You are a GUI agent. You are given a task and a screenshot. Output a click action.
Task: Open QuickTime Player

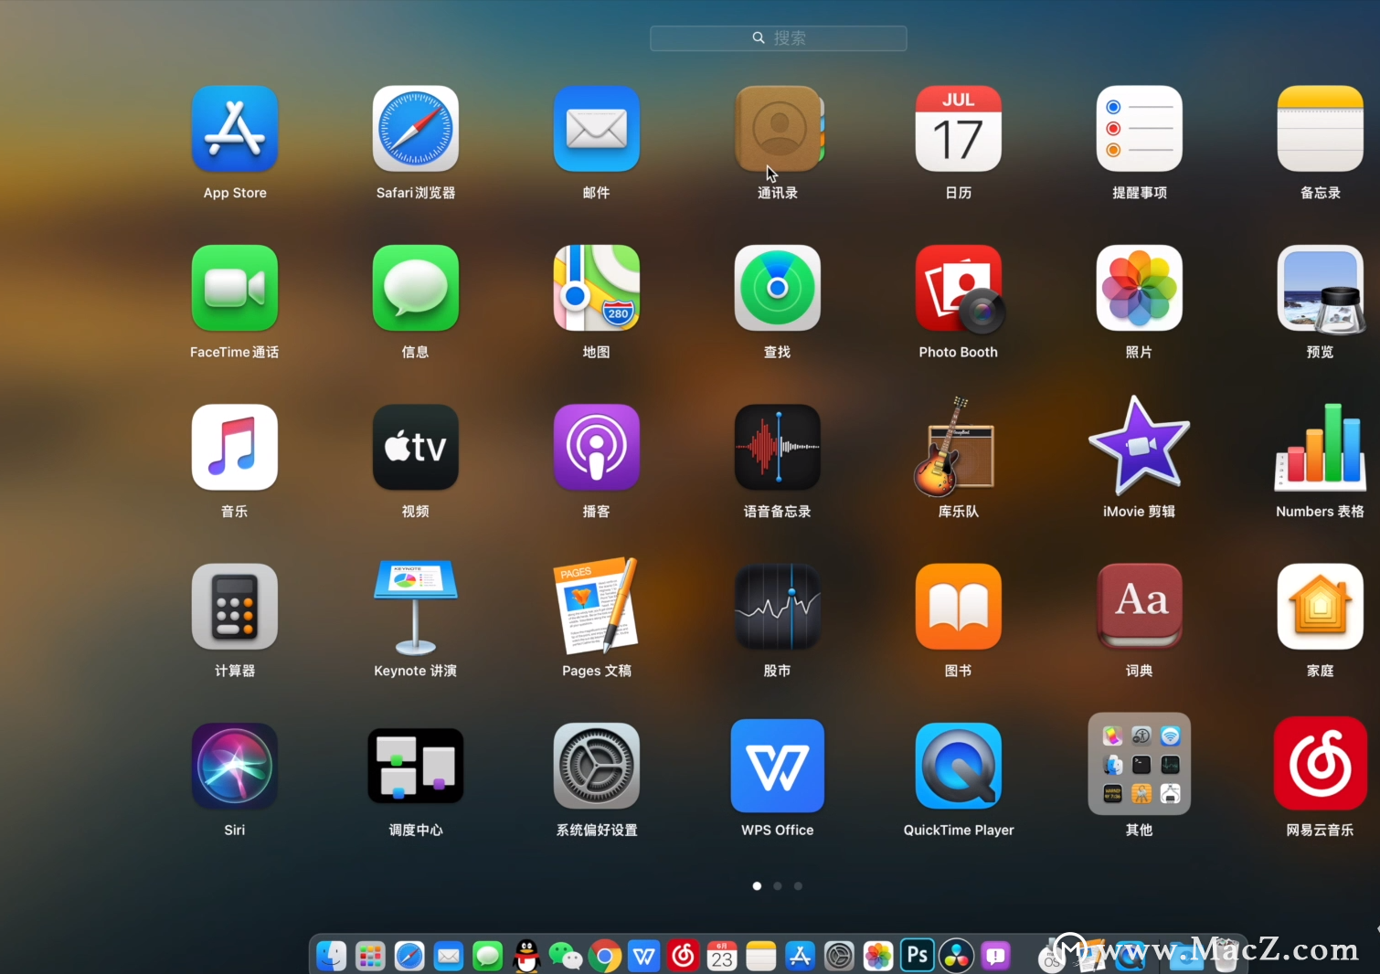959,766
